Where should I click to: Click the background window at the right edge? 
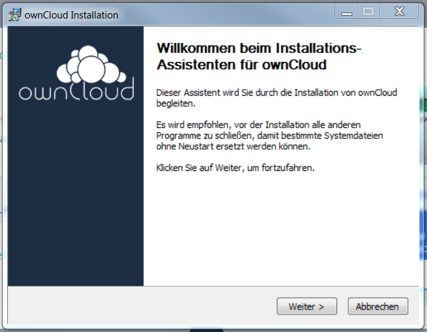(x=424, y=165)
